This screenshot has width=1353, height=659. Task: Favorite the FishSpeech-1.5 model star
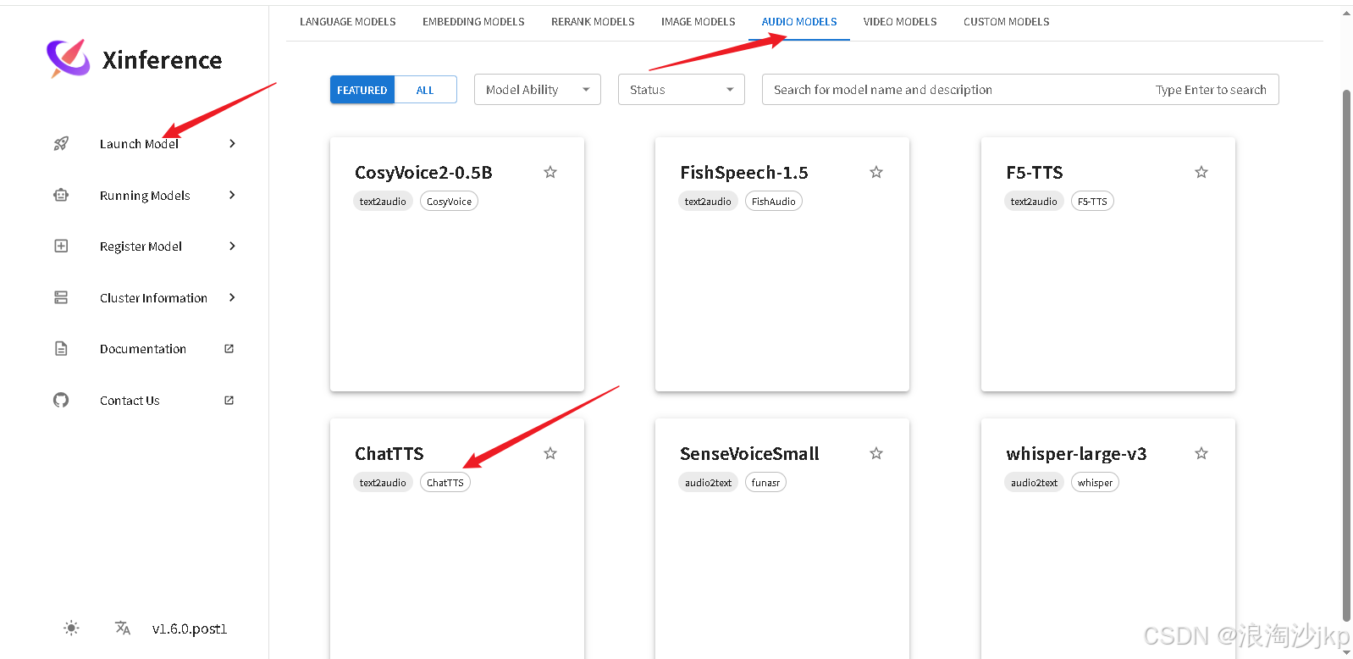(x=876, y=172)
